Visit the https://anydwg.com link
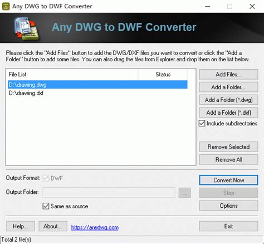 pyautogui.click(x=95, y=227)
